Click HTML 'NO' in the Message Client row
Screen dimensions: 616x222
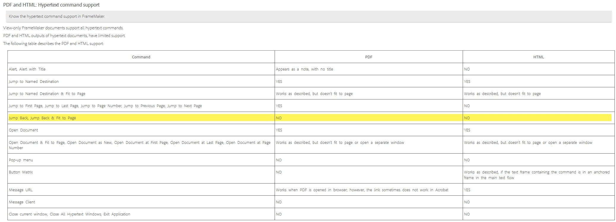(x=539, y=202)
